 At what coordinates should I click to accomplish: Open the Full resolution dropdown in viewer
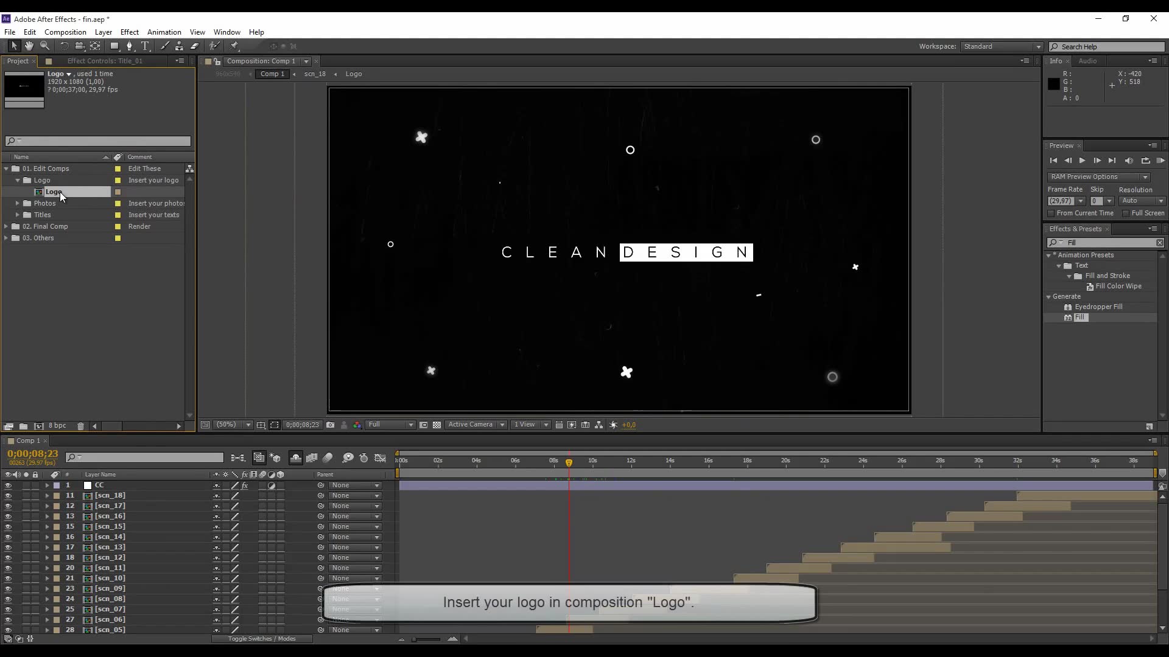390,425
